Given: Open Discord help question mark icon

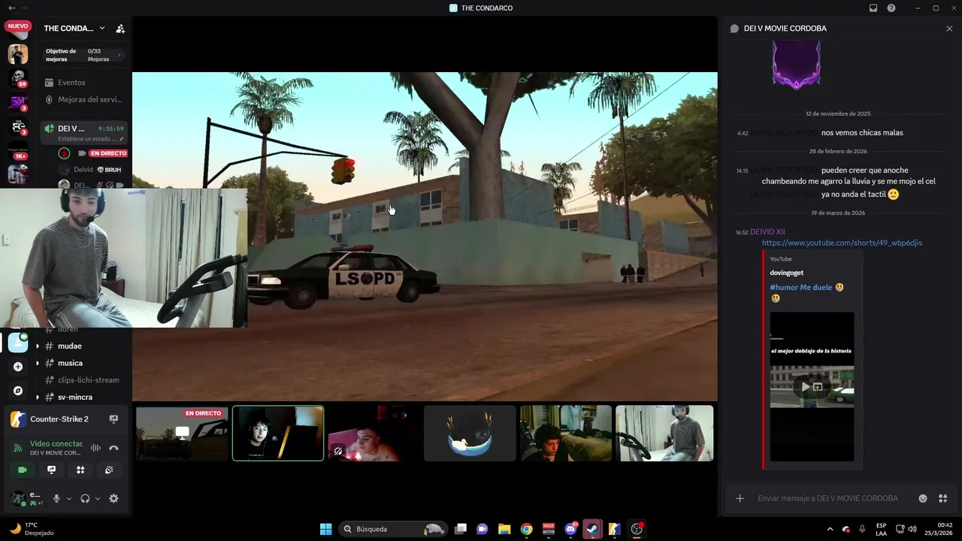Looking at the screenshot, I should (891, 8).
